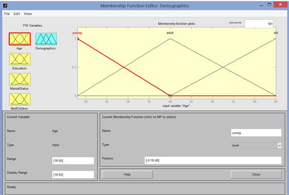The image size is (289, 195).
Task: Open the File menu
Action: coord(7,14)
